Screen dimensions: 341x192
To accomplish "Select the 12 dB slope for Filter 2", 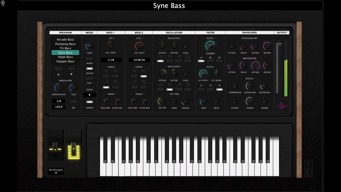I will pos(201,89).
